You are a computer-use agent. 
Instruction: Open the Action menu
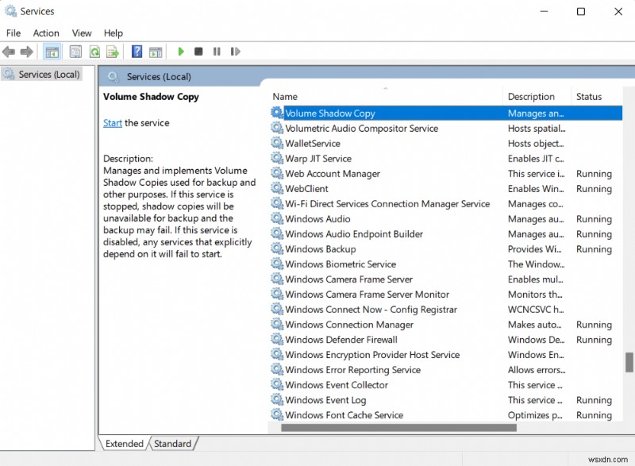pos(46,33)
